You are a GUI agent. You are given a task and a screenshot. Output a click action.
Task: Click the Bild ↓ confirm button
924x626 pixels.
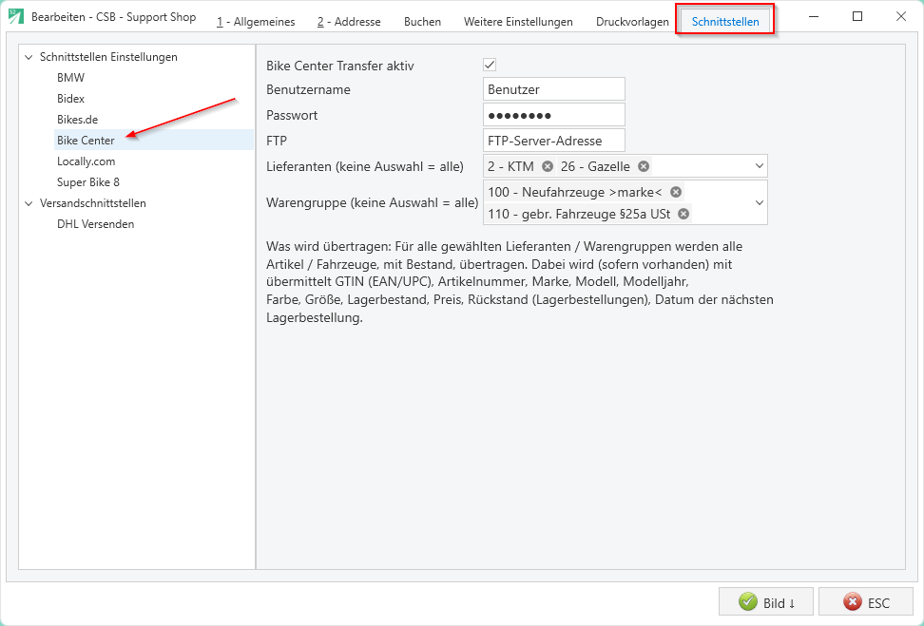pyautogui.click(x=766, y=602)
